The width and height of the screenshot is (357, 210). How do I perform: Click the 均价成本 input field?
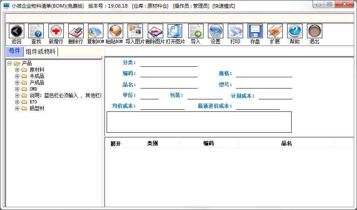tap(162, 106)
